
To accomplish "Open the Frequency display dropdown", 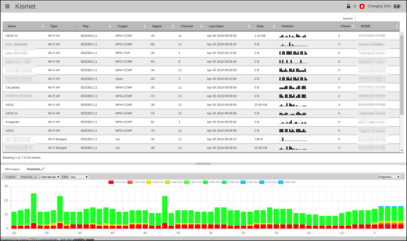I will pyautogui.click(x=388, y=176).
